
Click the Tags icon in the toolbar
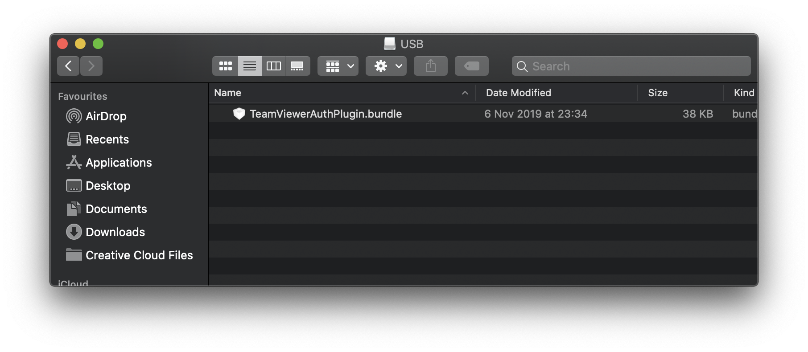tap(471, 65)
